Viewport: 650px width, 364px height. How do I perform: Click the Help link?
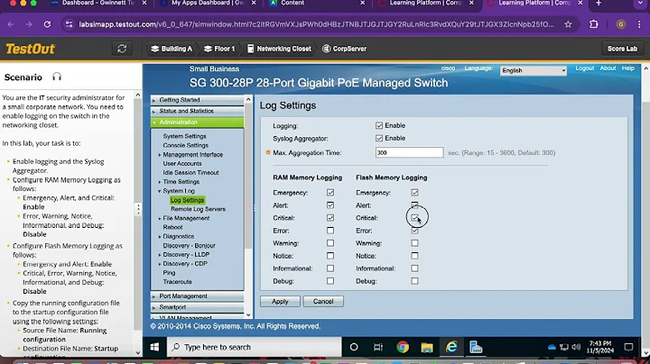(x=627, y=68)
